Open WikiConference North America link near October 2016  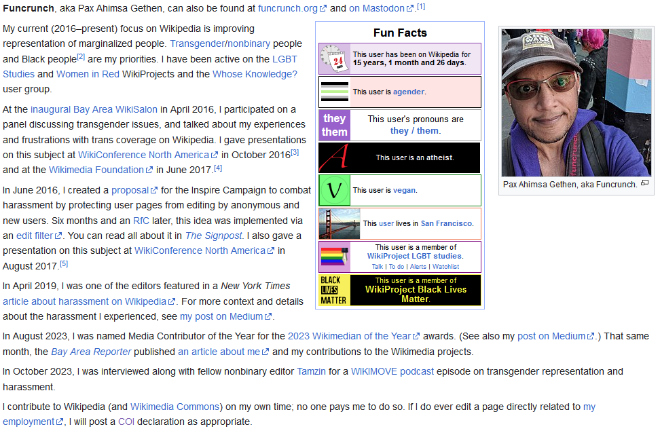tap(148, 155)
